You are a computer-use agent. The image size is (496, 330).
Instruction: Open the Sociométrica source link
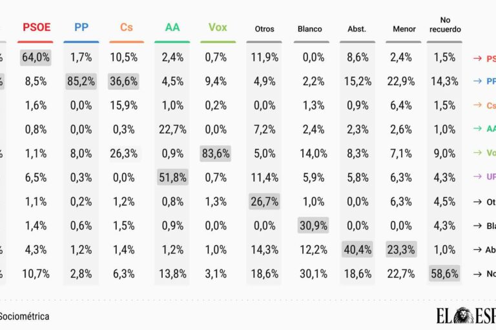(x=25, y=316)
